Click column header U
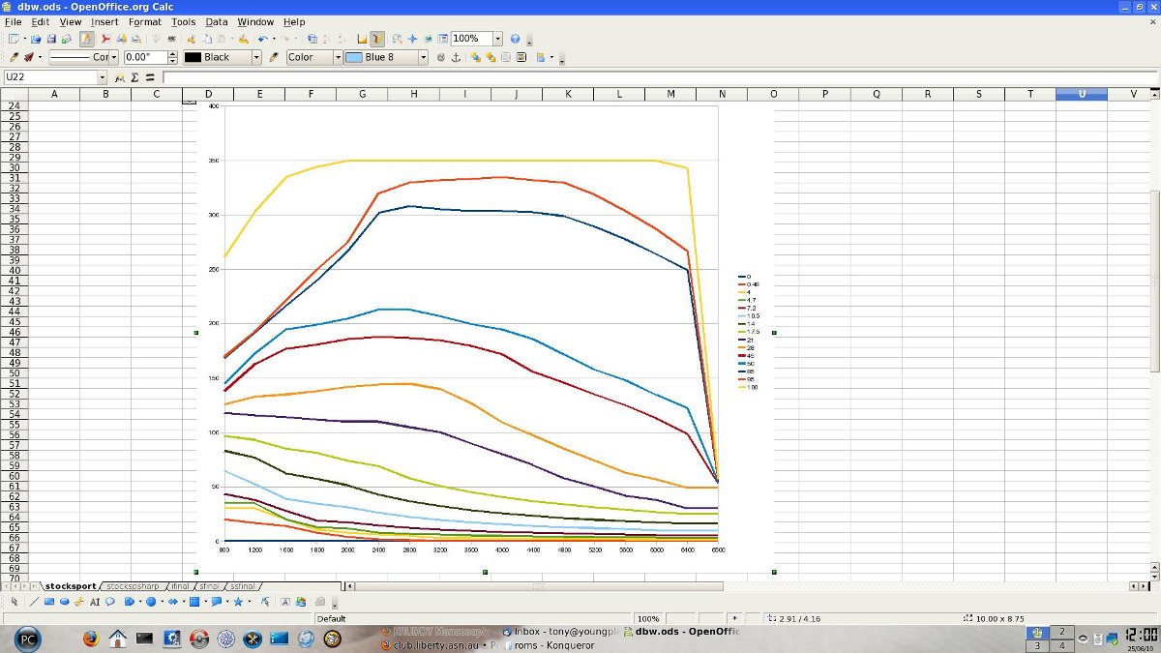This screenshot has width=1161, height=653. pyautogui.click(x=1081, y=94)
